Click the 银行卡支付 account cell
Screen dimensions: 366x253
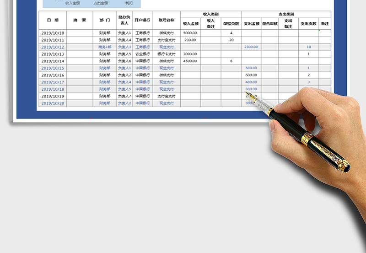tap(167, 54)
